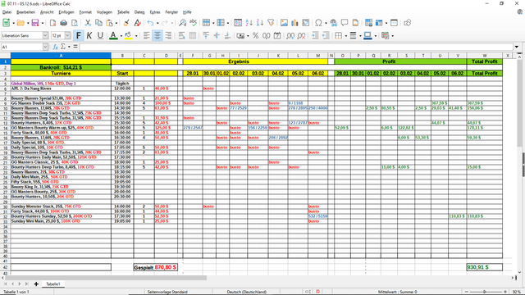Screen dimensions: 525x295
Task: Toggle Bold F button
Action: tap(79, 35)
